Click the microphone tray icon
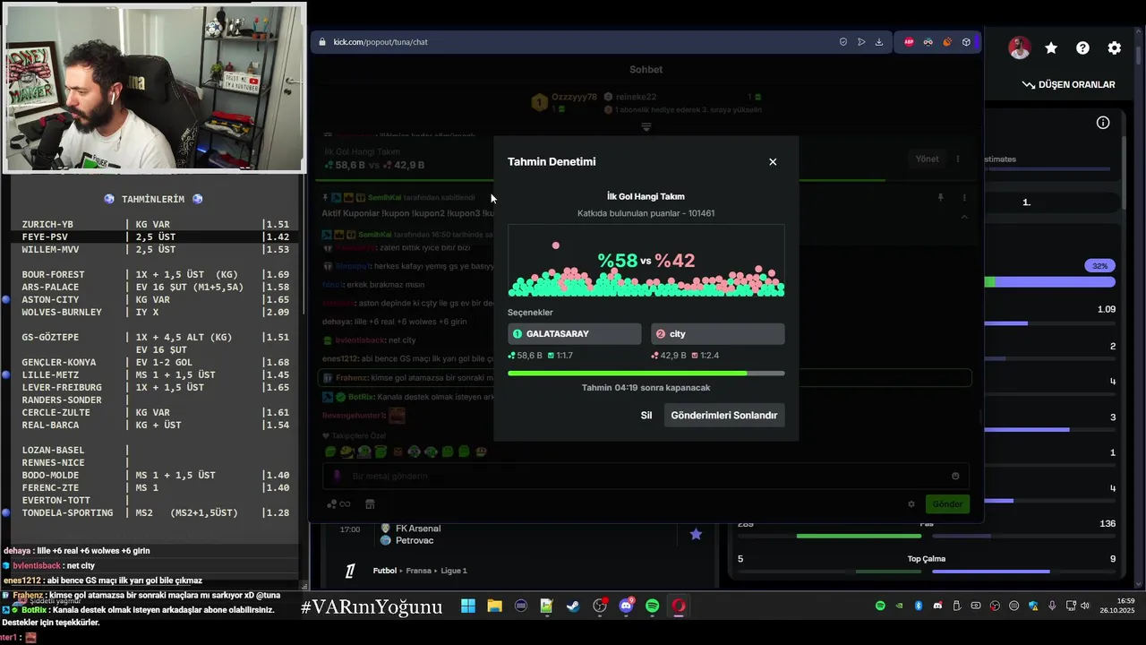This screenshot has height=645, width=1146. 1052,606
